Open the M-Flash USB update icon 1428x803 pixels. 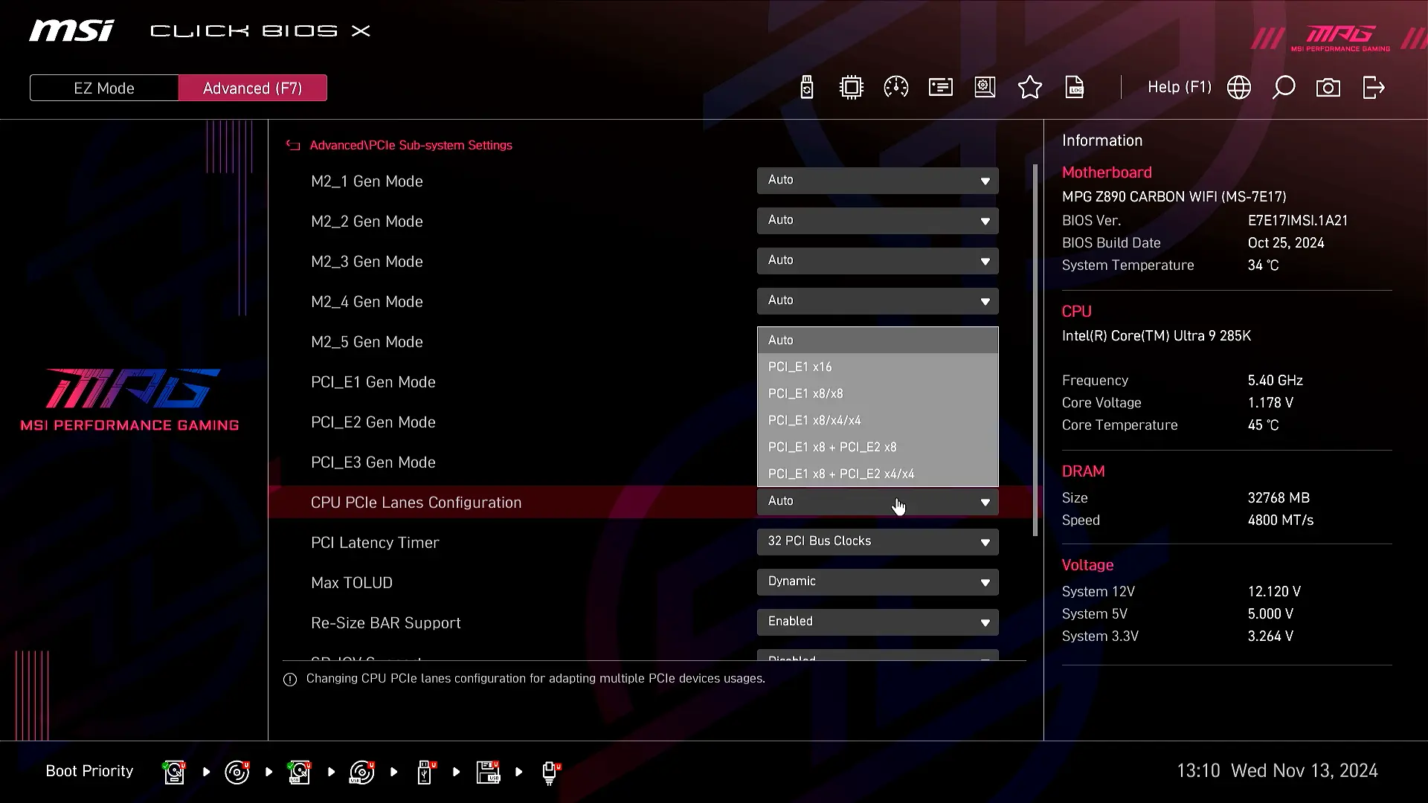pos(807,88)
